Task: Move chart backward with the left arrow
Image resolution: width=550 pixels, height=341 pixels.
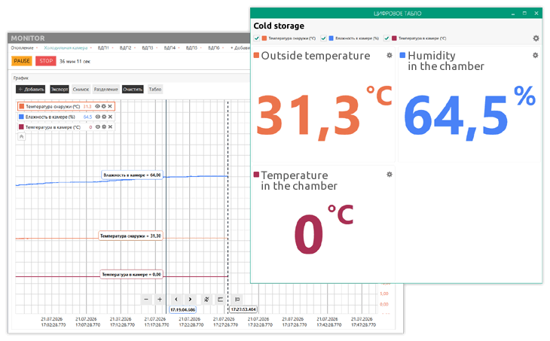Action: [176, 300]
